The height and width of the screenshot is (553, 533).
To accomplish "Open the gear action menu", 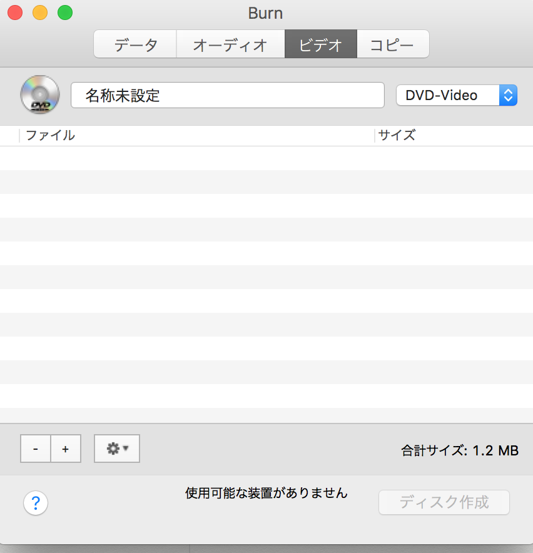I will tap(117, 449).
